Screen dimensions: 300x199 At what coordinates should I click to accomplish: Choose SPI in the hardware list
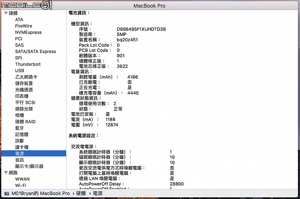point(18,58)
